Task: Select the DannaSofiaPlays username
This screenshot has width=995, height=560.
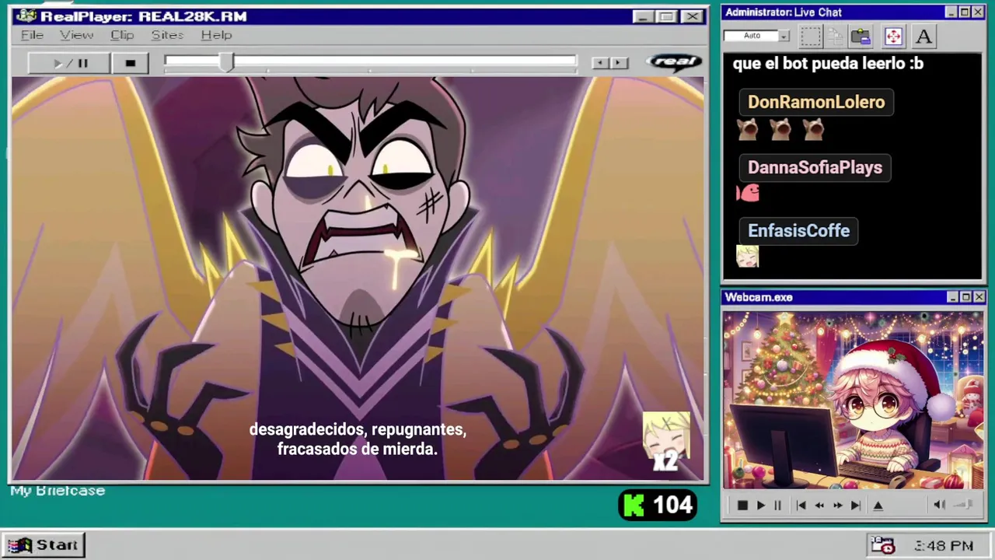Action: (815, 167)
